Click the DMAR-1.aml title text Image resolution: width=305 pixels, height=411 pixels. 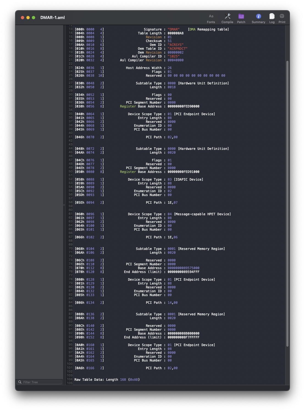click(53, 17)
